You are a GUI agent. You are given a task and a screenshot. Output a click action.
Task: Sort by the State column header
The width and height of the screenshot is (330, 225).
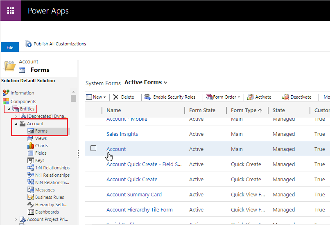click(279, 110)
